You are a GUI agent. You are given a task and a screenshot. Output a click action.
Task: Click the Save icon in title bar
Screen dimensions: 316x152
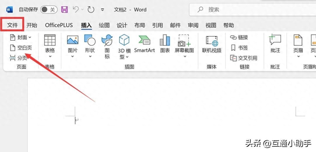point(64,10)
